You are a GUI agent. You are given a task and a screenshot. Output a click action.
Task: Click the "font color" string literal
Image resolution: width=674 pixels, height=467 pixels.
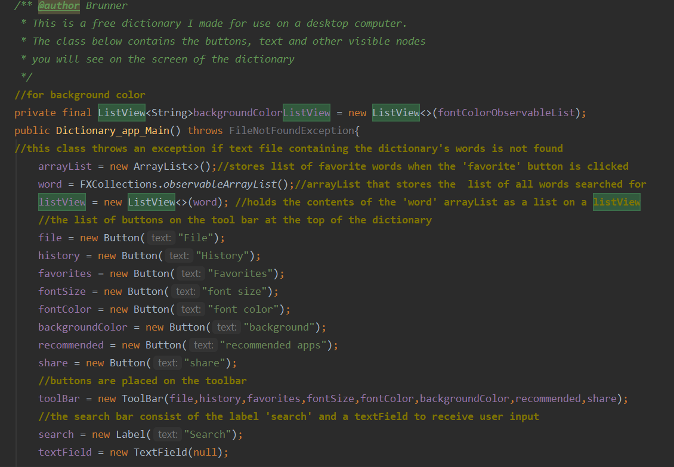click(244, 310)
